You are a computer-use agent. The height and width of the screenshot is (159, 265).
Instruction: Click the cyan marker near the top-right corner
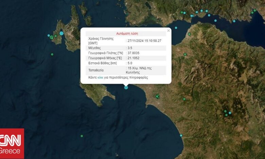pyautogui.click(x=255, y=10)
